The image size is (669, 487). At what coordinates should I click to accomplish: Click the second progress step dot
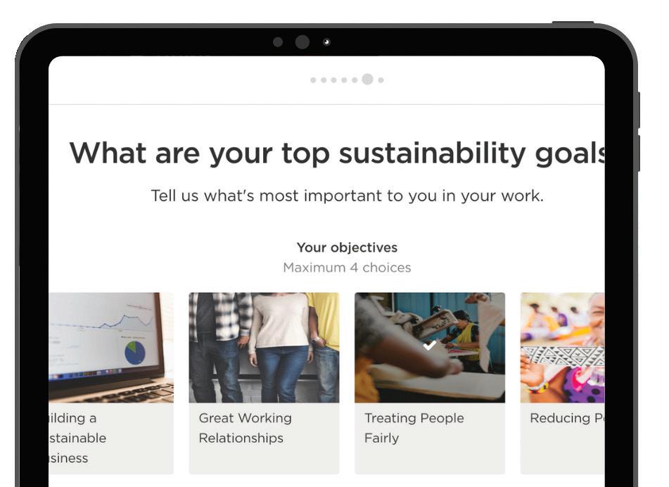coord(324,80)
